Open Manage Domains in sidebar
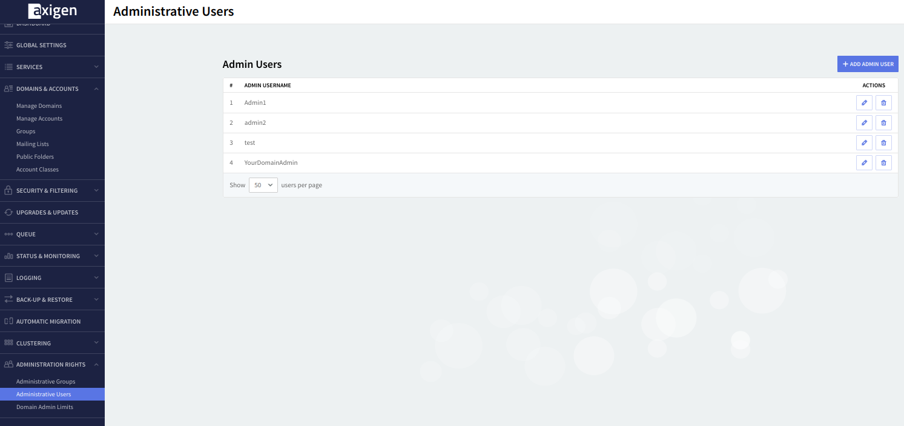Viewport: 904px width, 426px height. pyautogui.click(x=39, y=106)
